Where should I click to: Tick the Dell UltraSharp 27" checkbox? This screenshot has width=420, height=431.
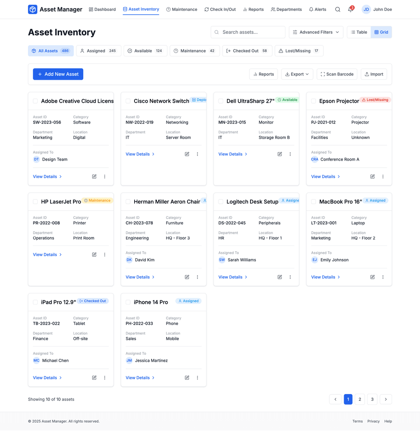point(220,100)
